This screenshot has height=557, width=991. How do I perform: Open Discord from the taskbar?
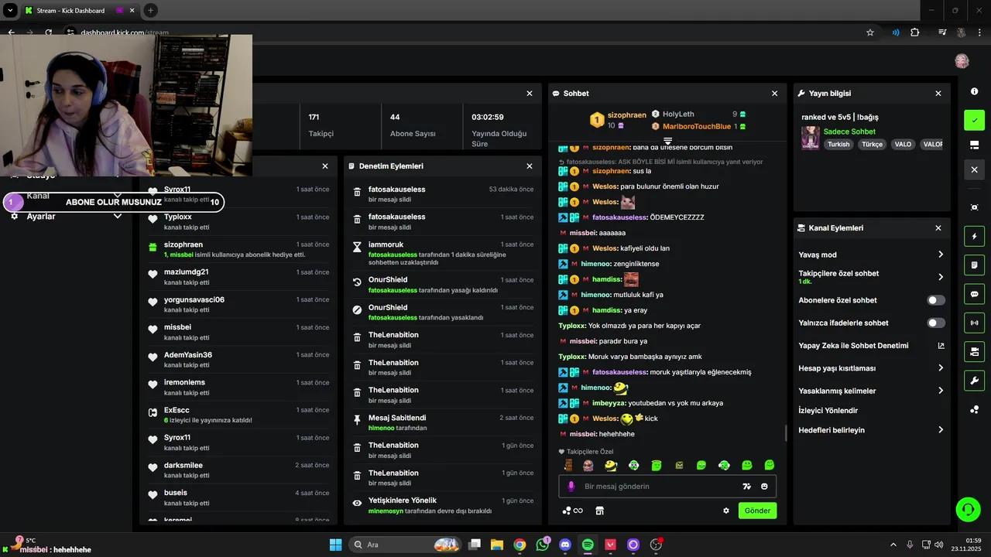pos(565,545)
